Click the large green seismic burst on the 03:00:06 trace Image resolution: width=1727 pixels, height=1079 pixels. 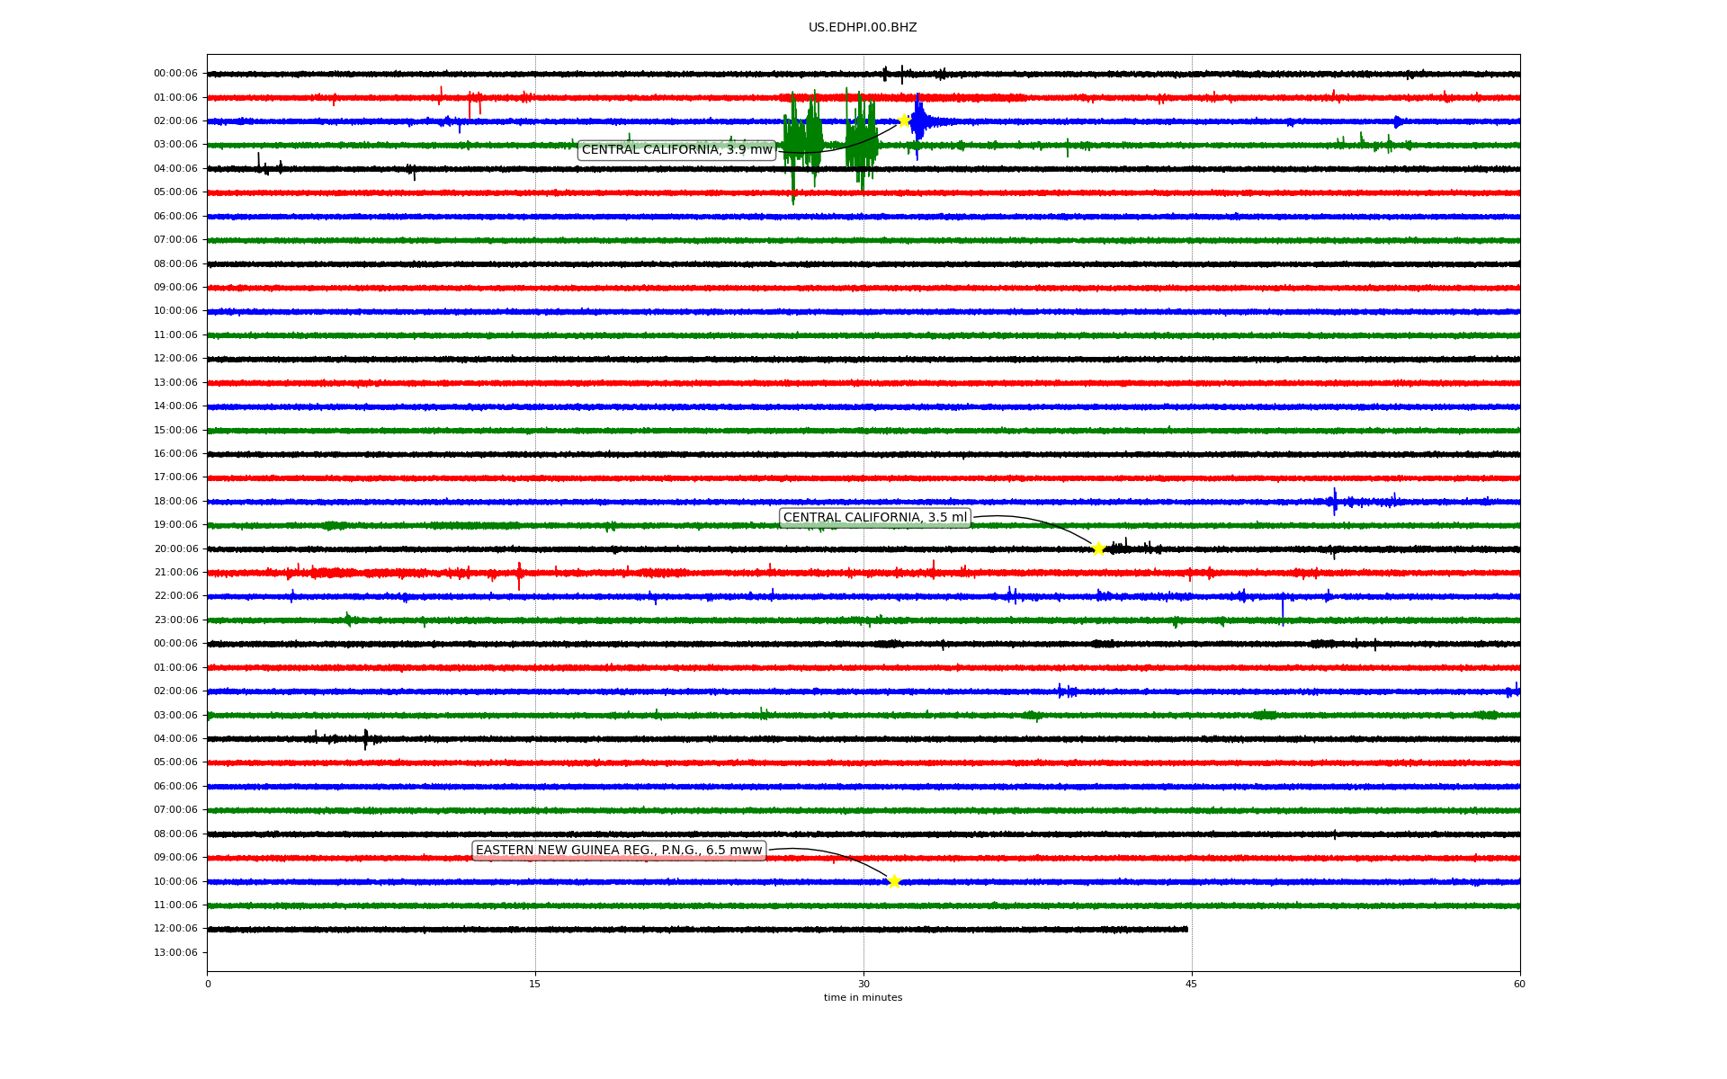click(x=802, y=144)
